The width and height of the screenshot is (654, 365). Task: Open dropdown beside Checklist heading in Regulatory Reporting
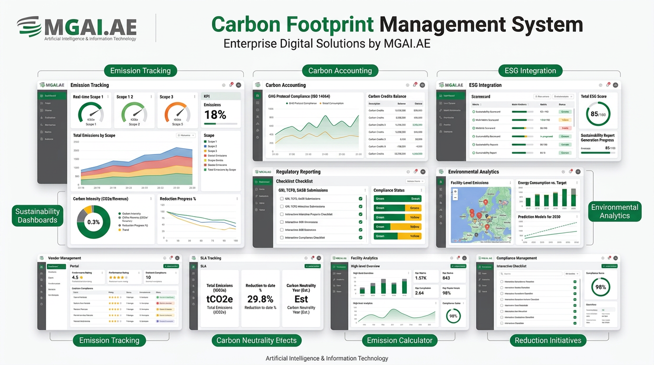pyautogui.click(x=415, y=181)
